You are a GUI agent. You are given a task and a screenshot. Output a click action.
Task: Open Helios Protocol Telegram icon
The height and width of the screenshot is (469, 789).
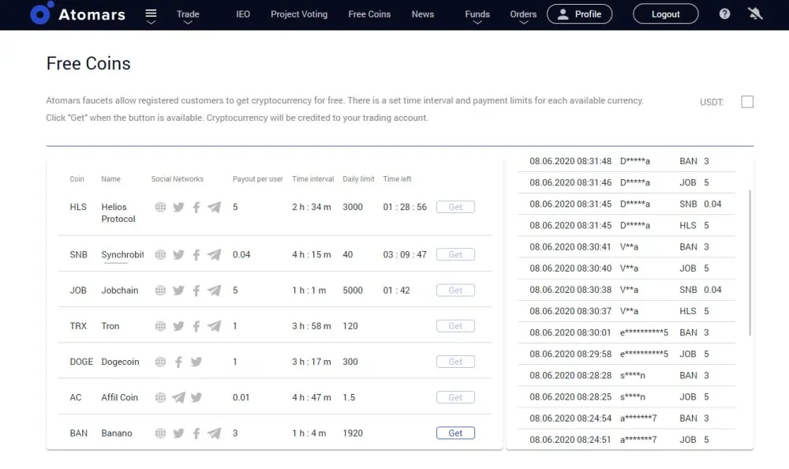pyautogui.click(x=215, y=207)
